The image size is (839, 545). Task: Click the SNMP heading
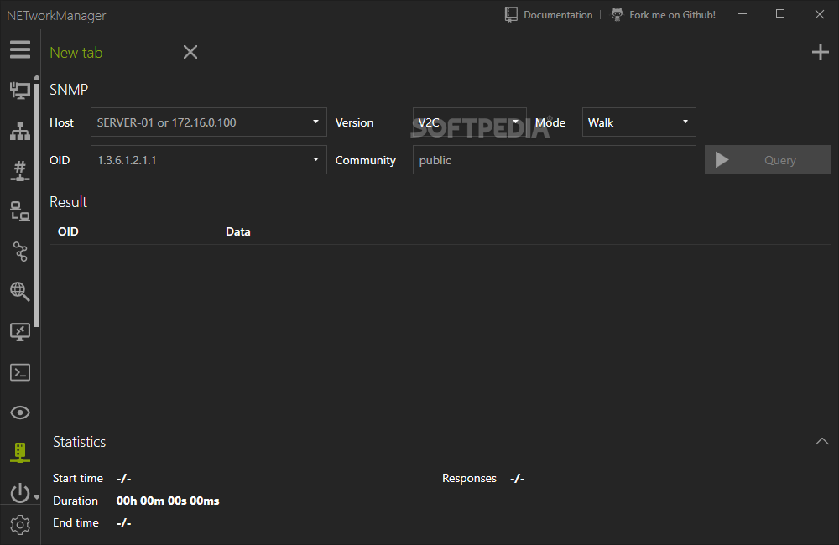tap(69, 90)
